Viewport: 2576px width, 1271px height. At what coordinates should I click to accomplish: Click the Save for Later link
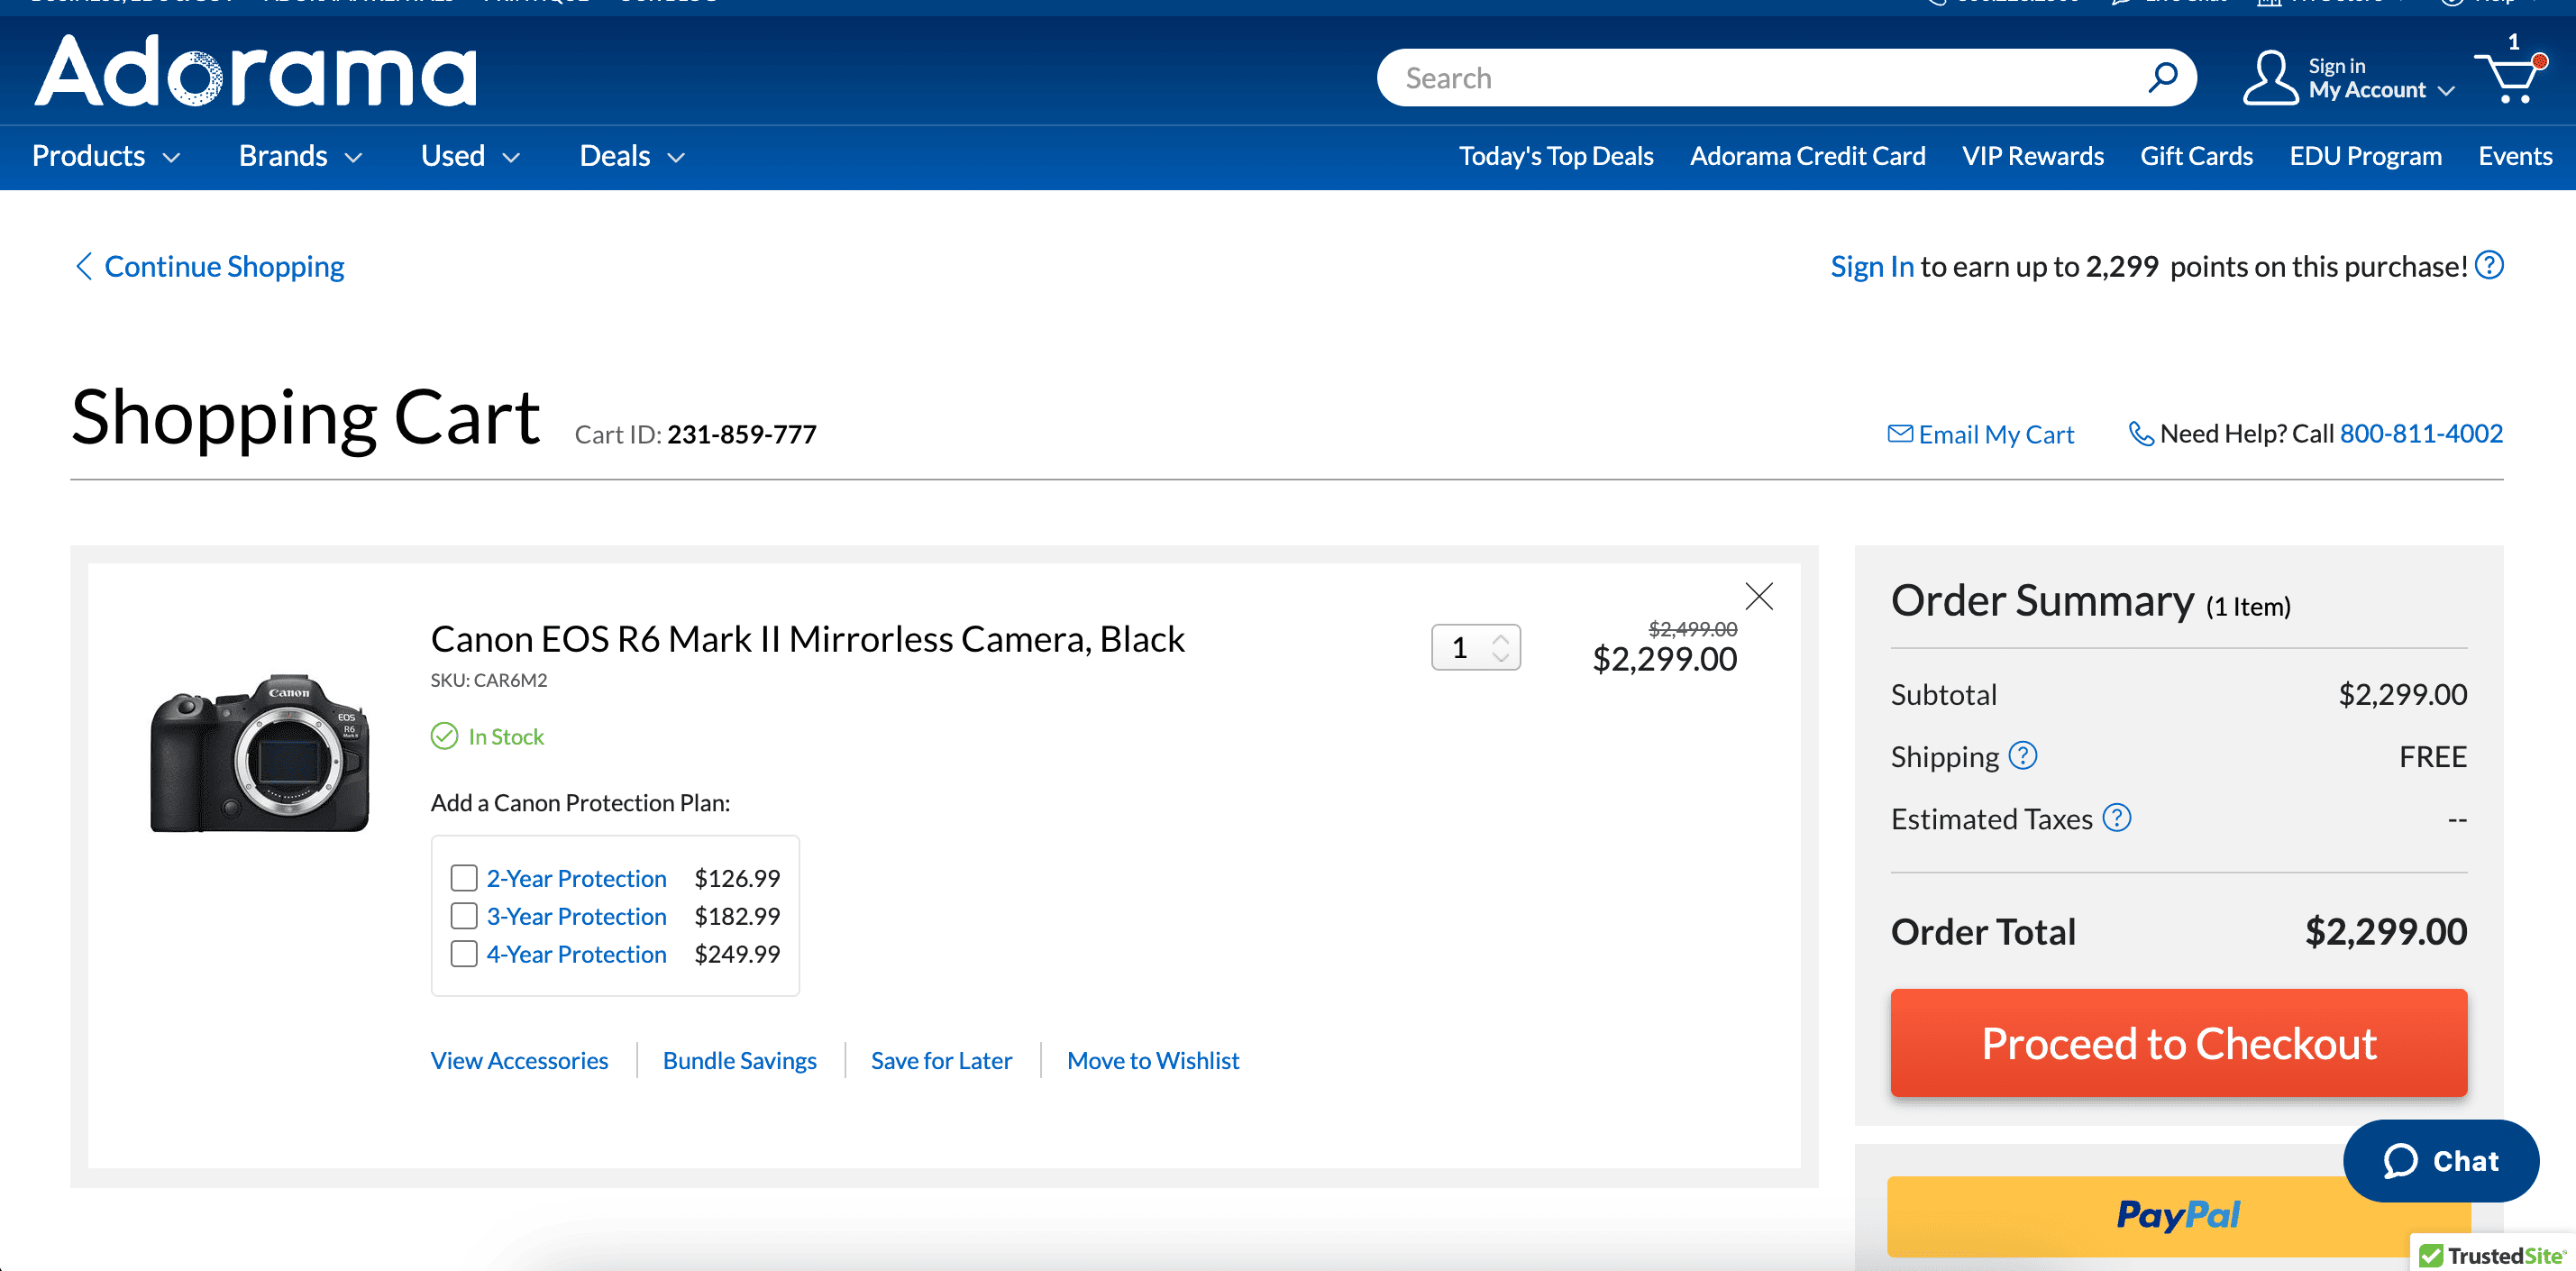click(941, 1060)
